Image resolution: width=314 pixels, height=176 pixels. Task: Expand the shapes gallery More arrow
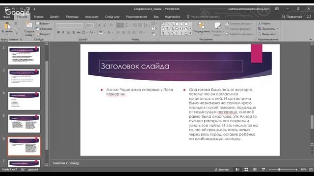click(x=190, y=33)
